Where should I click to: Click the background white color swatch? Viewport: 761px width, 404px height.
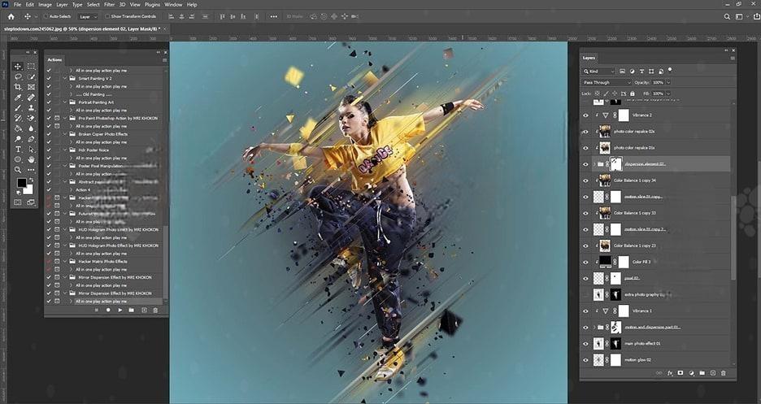click(x=28, y=189)
